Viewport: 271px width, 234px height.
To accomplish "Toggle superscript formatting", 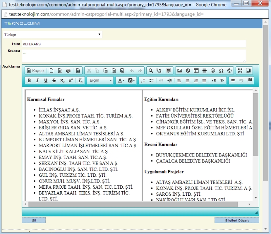I will click(71, 81).
